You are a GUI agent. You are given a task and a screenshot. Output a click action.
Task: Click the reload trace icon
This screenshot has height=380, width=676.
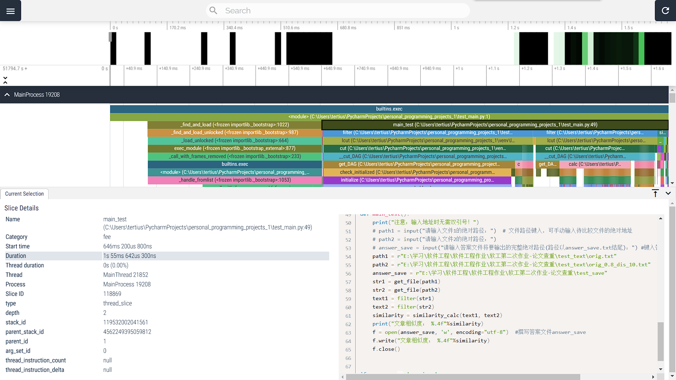[665, 11]
